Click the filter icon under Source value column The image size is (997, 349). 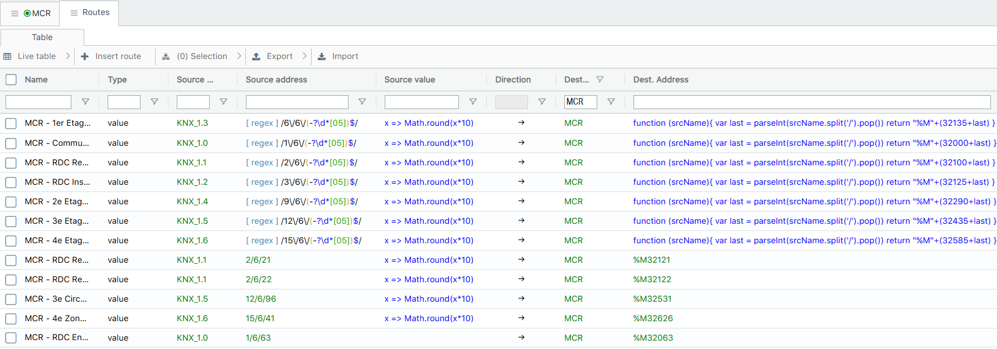click(473, 102)
